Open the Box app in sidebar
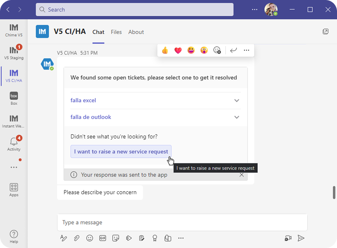337x248 pixels. pyautogui.click(x=14, y=98)
